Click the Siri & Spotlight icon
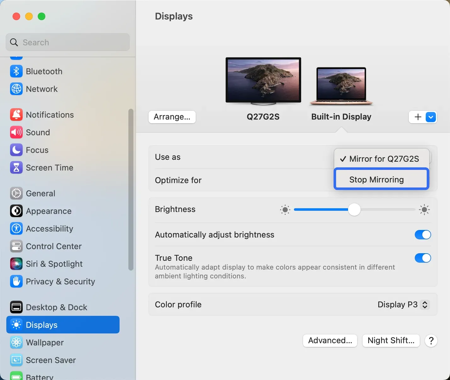The image size is (450, 380). pyautogui.click(x=16, y=264)
